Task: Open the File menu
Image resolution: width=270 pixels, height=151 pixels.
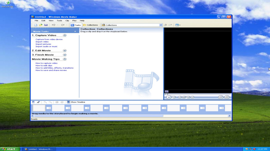Action: [36, 21]
